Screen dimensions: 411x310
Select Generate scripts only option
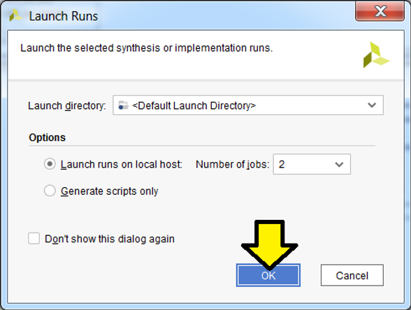coord(50,191)
